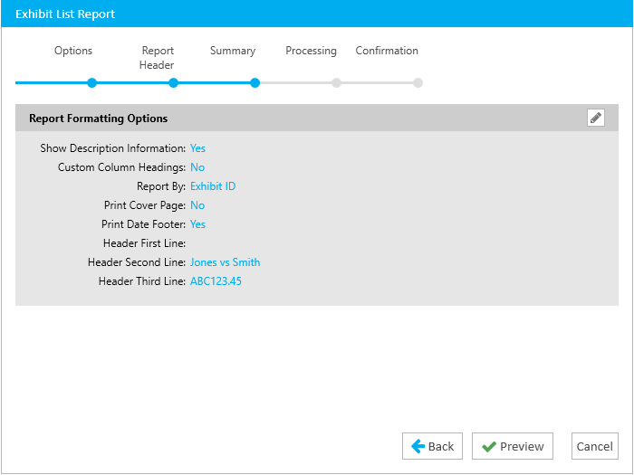Viewport: 634px width, 475px height.
Task: Click the Exhibit ID report-by value
Action: tap(213, 186)
